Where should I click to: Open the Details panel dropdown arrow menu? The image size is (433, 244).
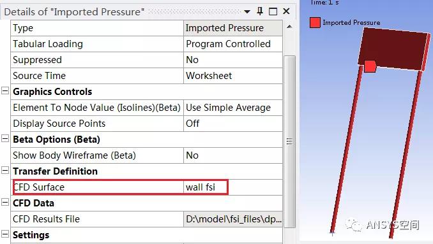(247, 11)
